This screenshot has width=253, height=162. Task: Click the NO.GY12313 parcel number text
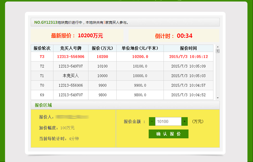(x=46, y=22)
